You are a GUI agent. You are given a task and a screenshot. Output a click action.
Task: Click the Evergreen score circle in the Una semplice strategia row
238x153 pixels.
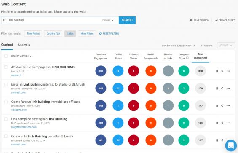coord(184,123)
